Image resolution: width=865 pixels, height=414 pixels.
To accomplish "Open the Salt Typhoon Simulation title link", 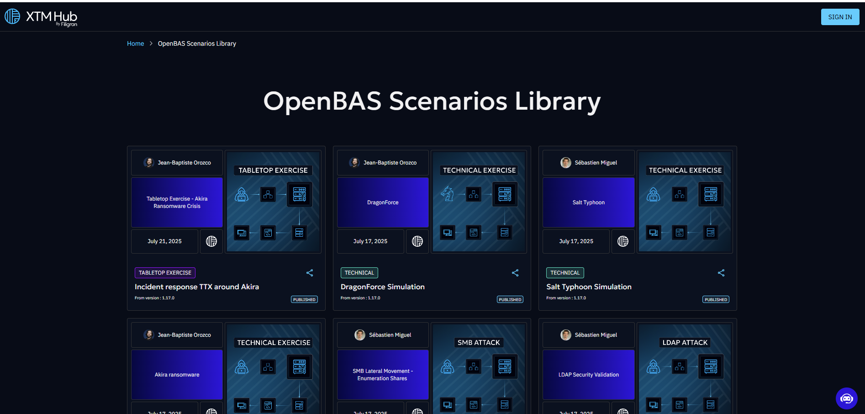I will (x=589, y=287).
